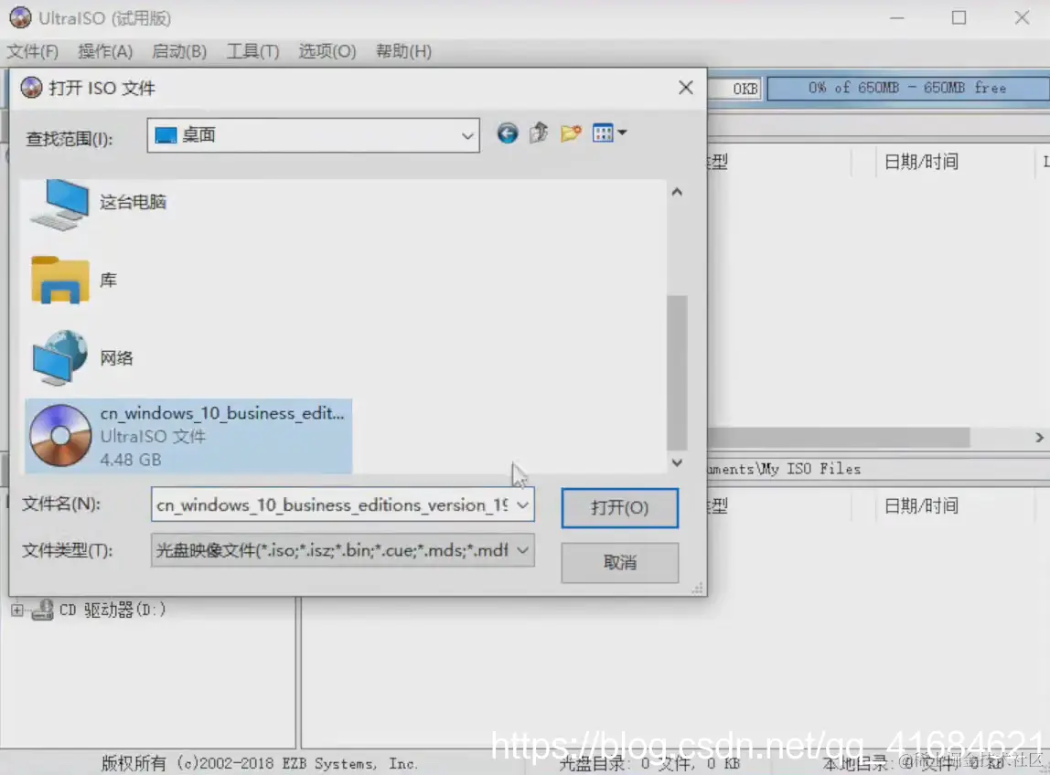Create new folder icon in dialog

tap(571, 133)
